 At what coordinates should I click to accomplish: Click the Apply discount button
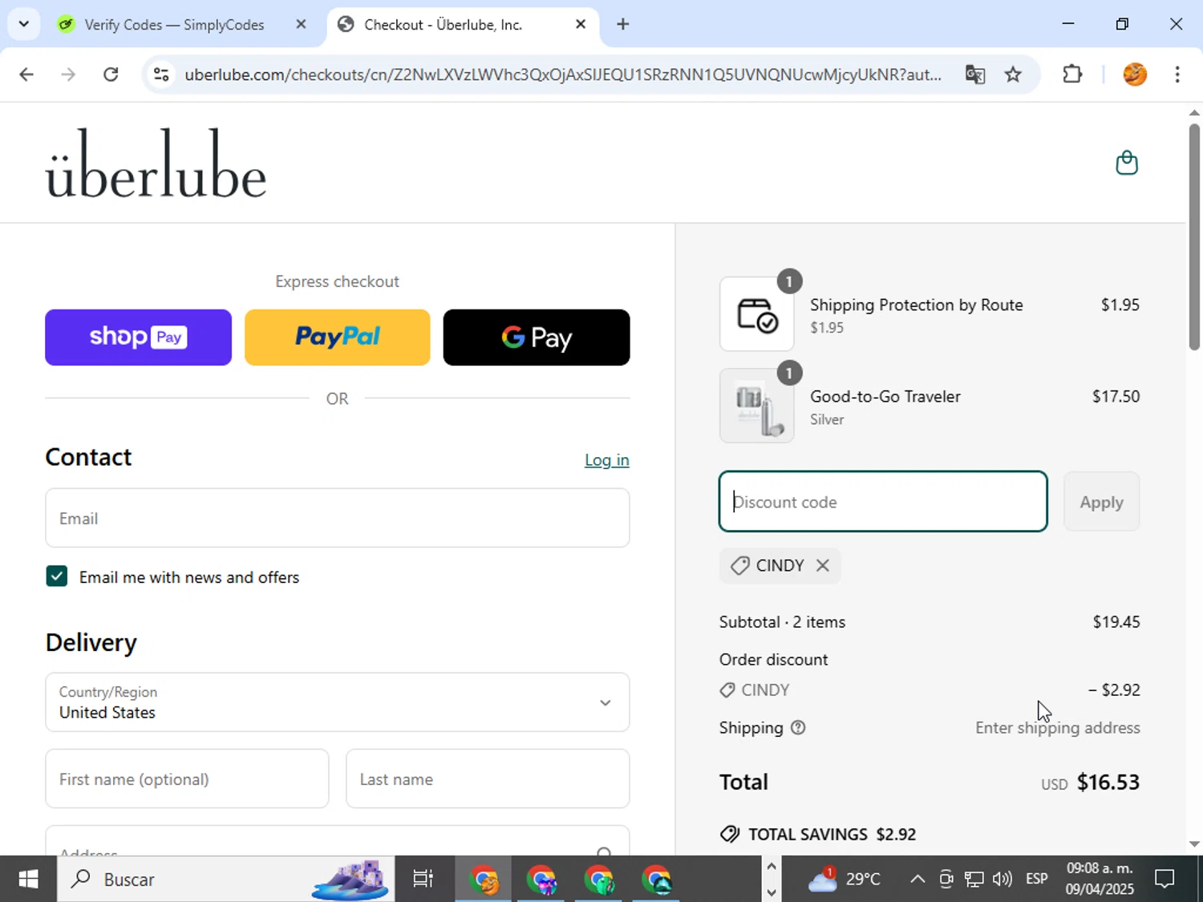click(1101, 502)
